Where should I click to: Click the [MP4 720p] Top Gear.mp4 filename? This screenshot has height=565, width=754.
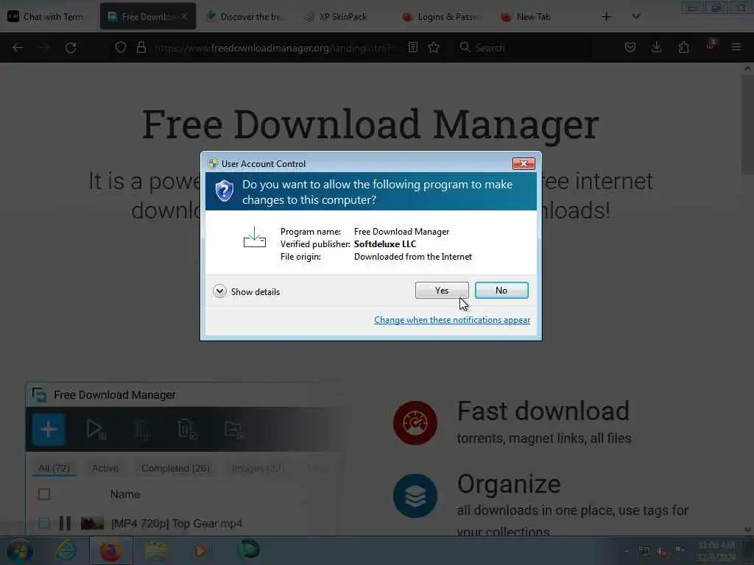coord(177,523)
